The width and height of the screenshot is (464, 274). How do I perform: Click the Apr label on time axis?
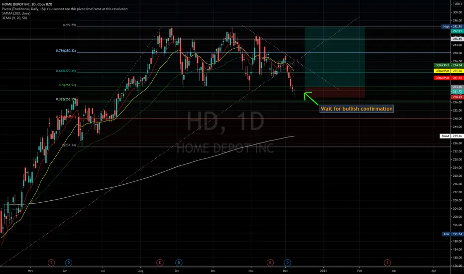click(x=434, y=271)
